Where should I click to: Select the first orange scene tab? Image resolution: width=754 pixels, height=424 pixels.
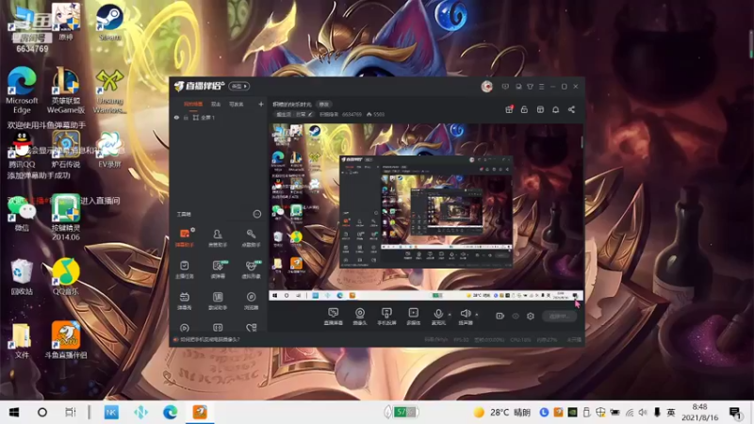(x=193, y=105)
